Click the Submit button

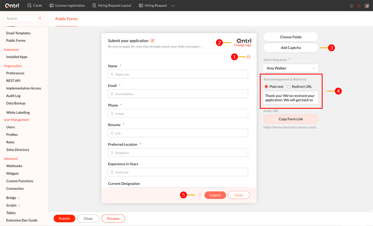[215, 195]
